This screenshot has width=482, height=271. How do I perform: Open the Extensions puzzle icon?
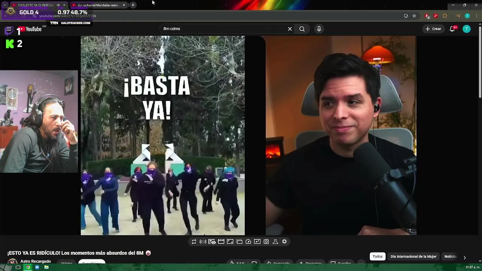[445, 16]
